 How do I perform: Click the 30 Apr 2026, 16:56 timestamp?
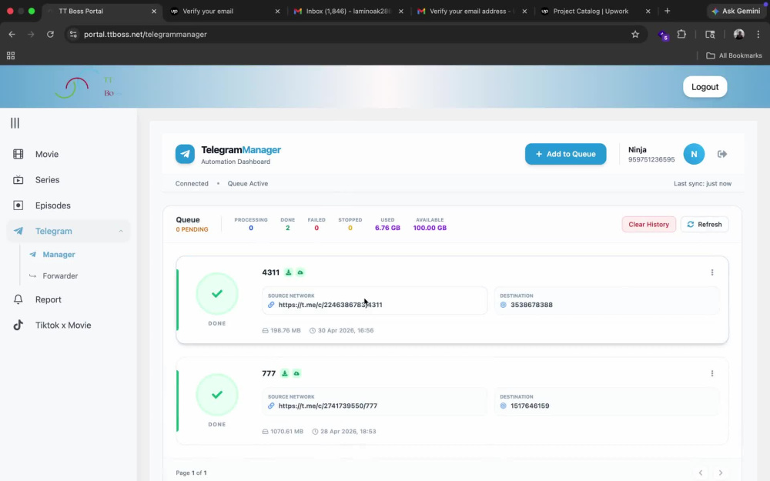(x=346, y=330)
